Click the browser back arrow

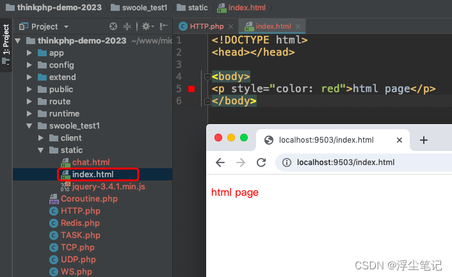click(x=220, y=162)
